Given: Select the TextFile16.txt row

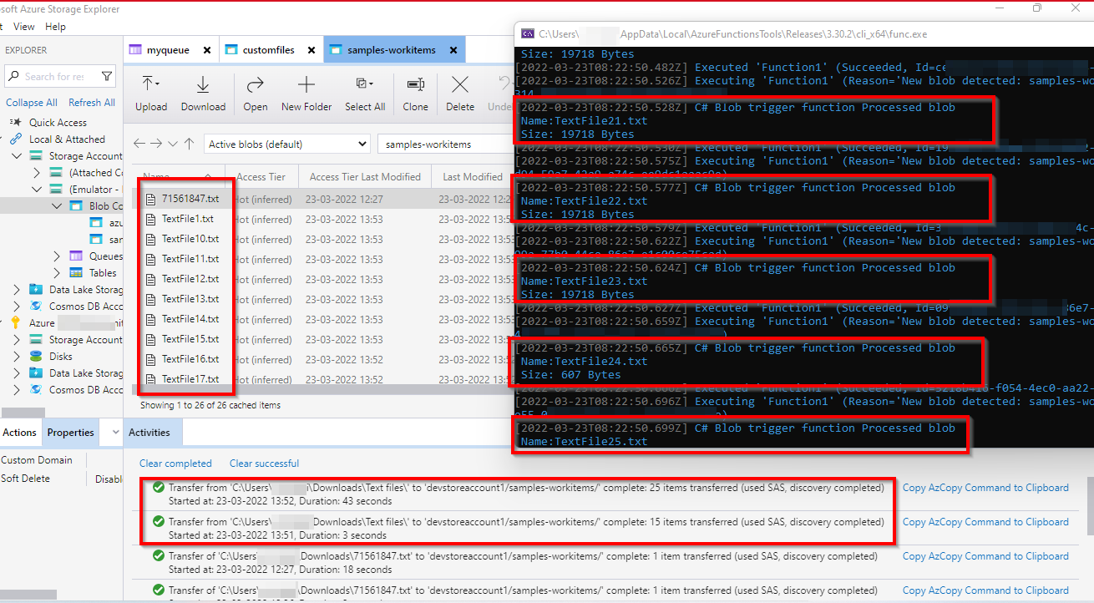Looking at the screenshot, I should tap(322, 359).
